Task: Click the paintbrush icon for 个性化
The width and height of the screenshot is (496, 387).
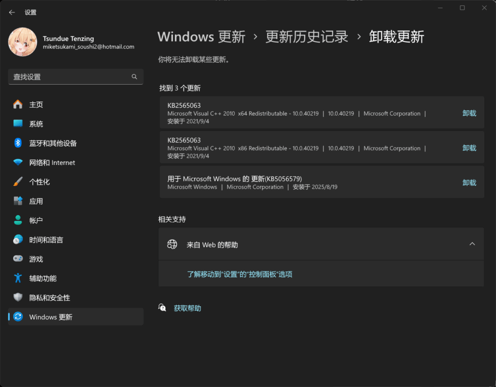Action: [x=18, y=182]
